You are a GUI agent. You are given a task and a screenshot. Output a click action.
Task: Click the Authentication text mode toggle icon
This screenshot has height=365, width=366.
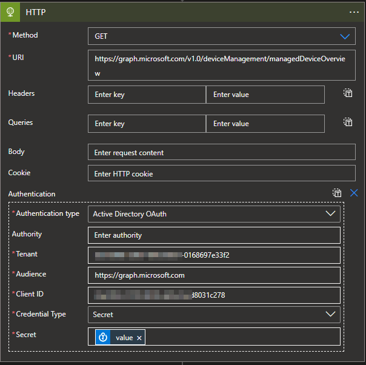tap(337, 193)
